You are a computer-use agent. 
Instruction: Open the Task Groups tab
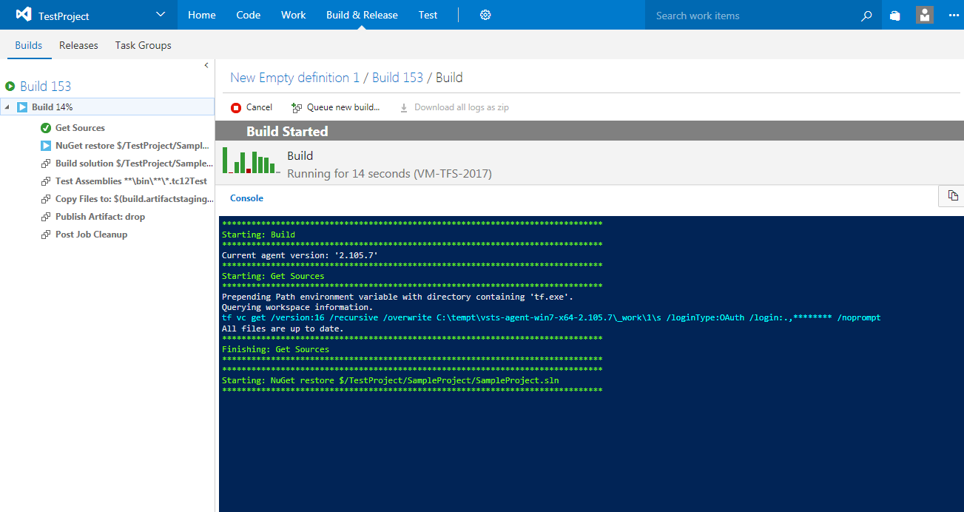[x=143, y=45]
